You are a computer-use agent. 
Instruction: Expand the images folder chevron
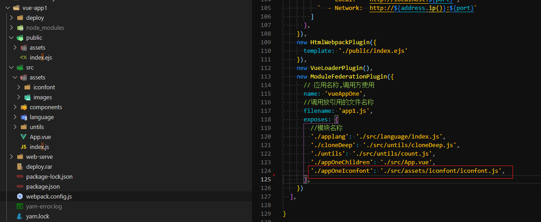19,97
